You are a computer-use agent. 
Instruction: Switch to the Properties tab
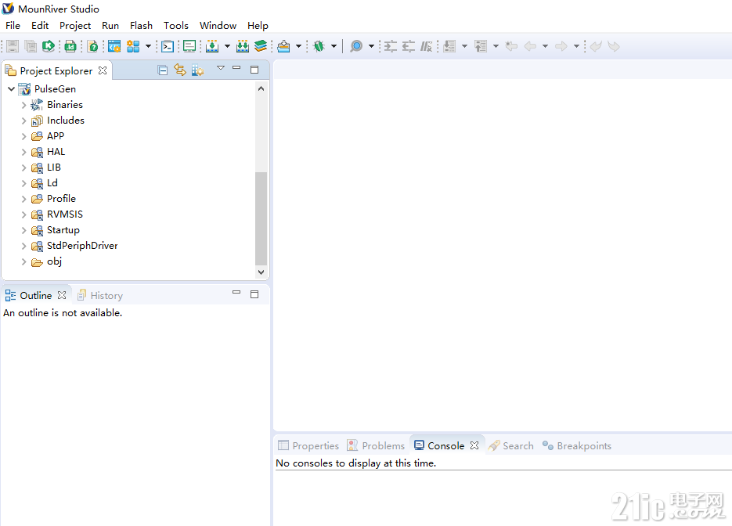coord(308,445)
